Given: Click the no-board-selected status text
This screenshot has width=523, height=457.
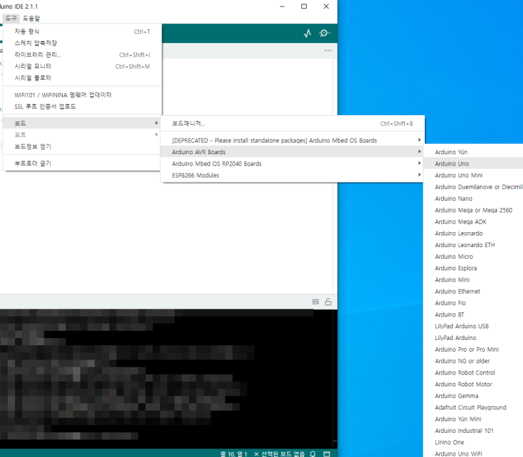Looking at the screenshot, I should (279, 454).
